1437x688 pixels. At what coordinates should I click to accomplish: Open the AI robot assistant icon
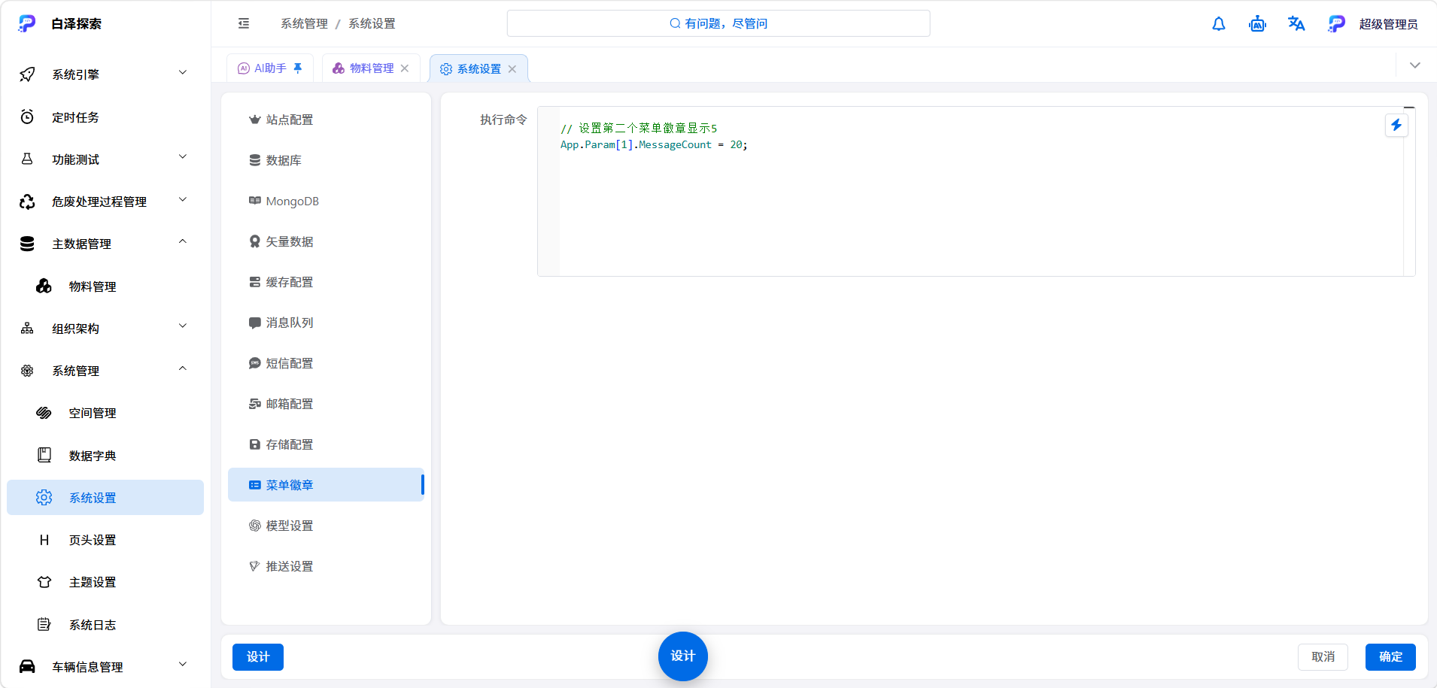pyautogui.click(x=1257, y=24)
